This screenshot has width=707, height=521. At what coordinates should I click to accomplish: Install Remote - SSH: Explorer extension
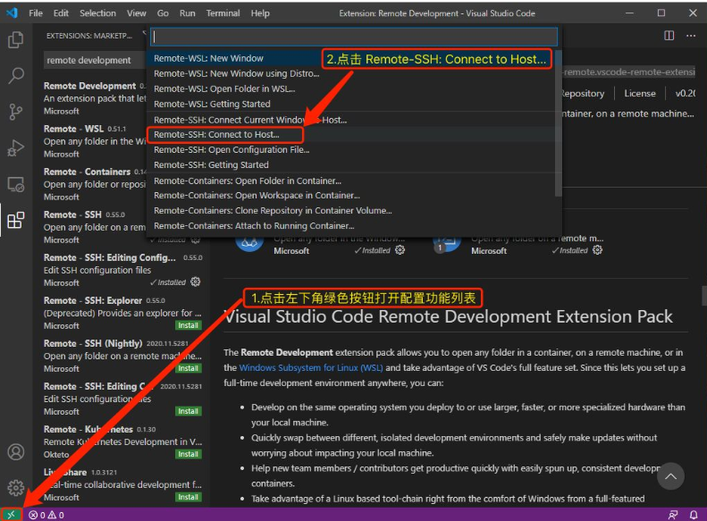tap(188, 325)
